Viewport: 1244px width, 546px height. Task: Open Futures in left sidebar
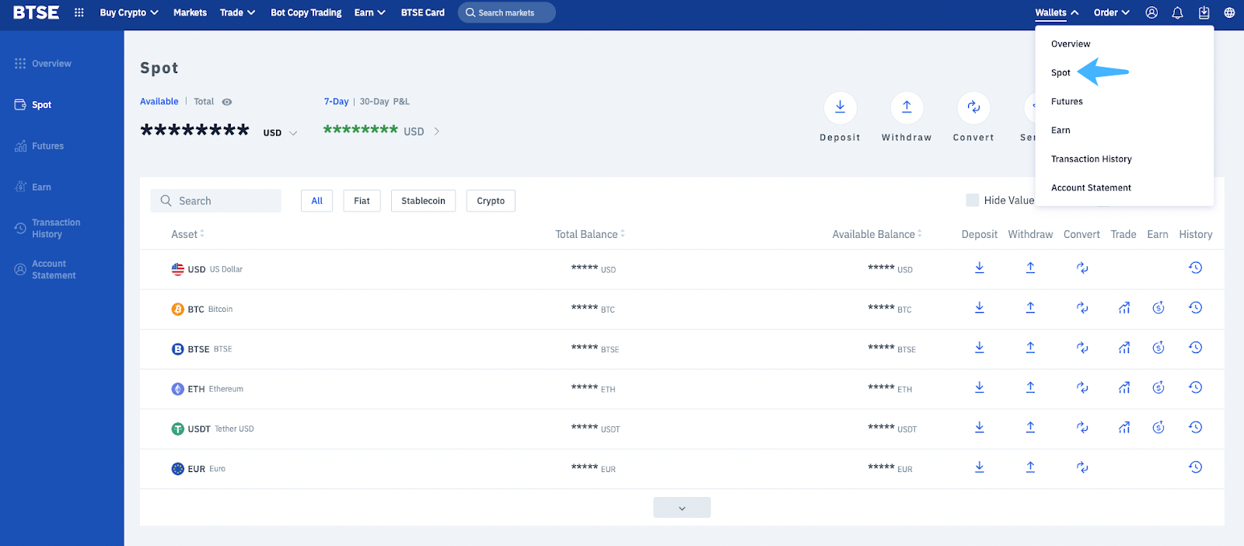click(x=39, y=146)
